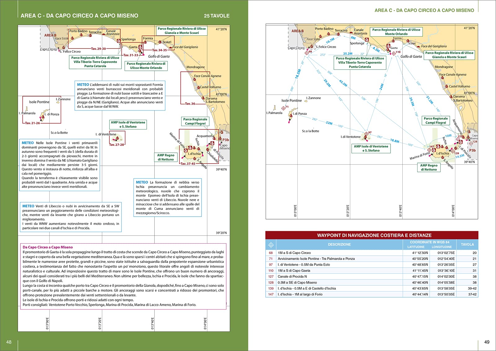The width and height of the screenshot is (496, 351).
Task: Click page number 49
Action: [487, 342]
